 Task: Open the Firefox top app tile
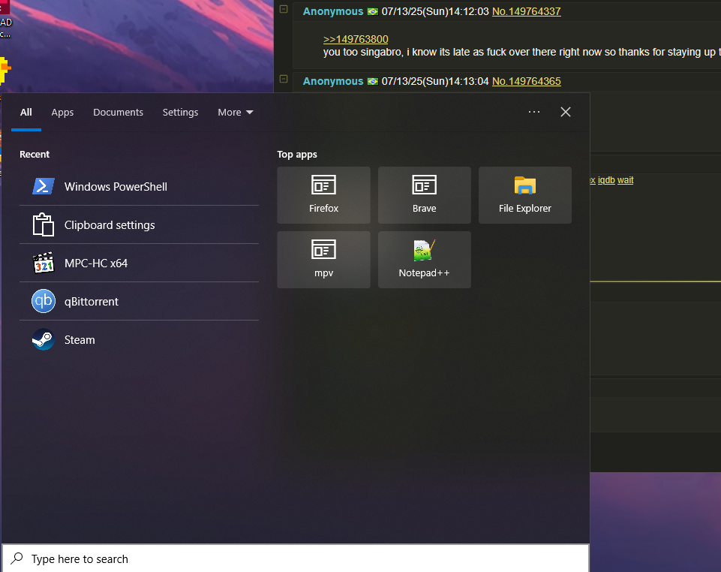click(323, 195)
